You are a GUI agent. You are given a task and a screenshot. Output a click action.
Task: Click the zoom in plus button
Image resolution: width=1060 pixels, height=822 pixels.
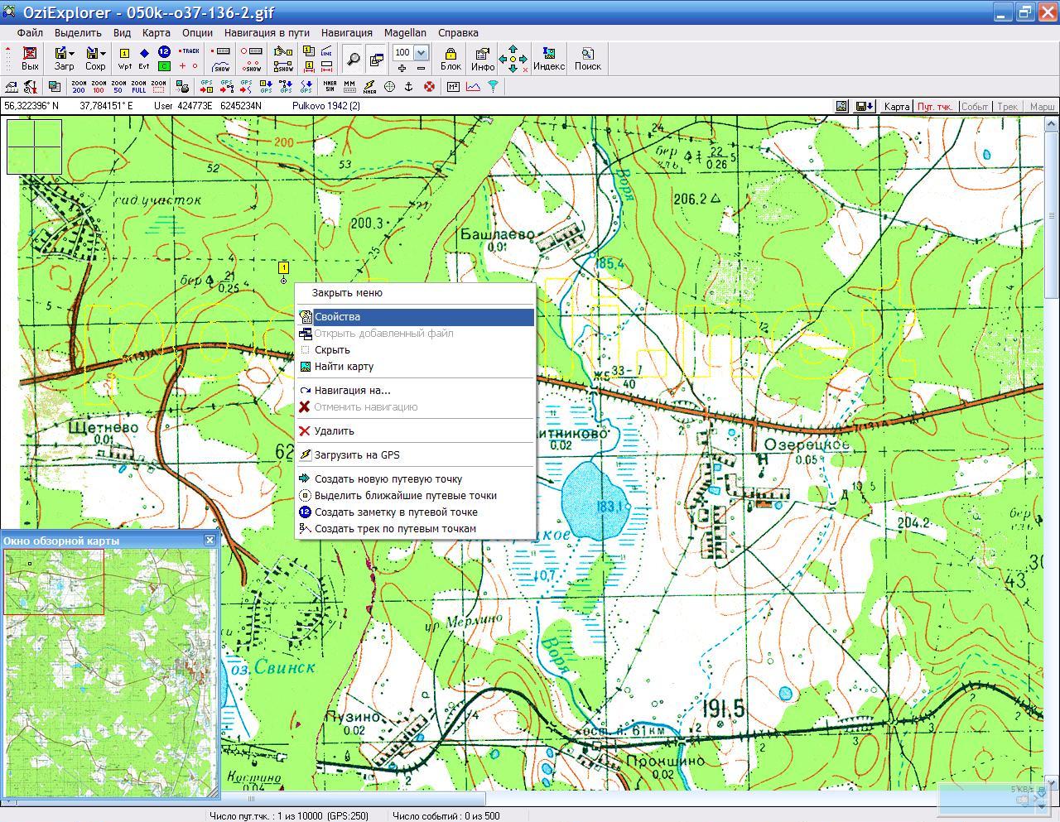[402, 68]
